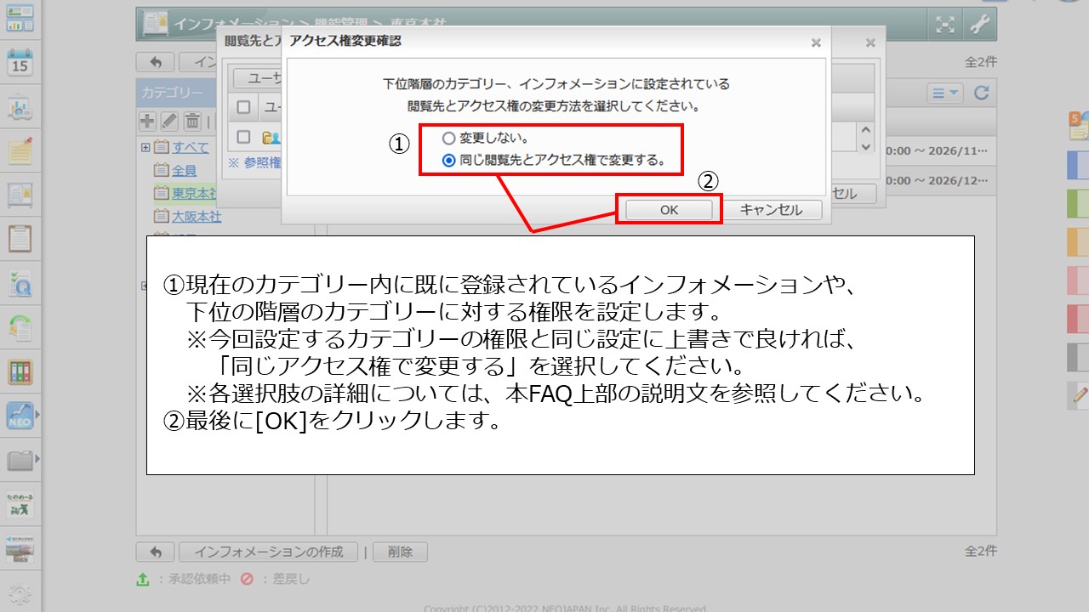This screenshot has height=612, width=1089.
Task: Check the user row checkbox in access list
Action: pyautogui.click(x=244, y=137)
